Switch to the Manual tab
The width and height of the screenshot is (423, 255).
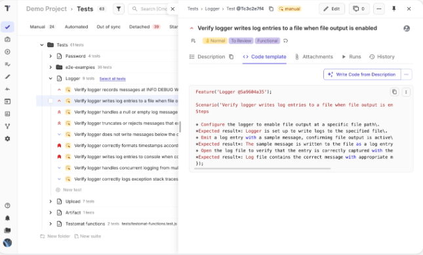click(x=42, y=27)
